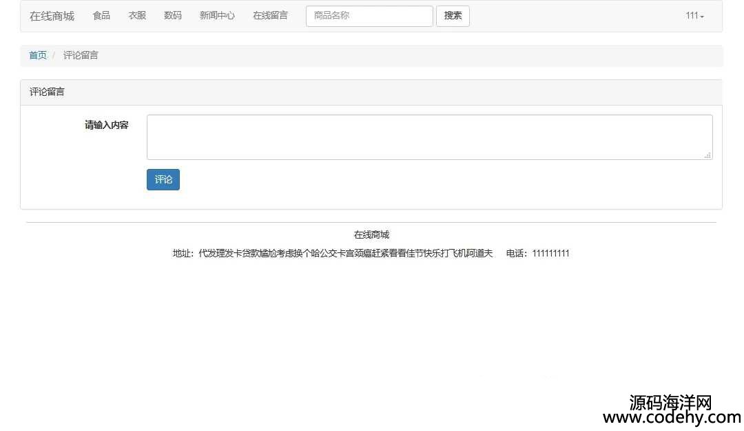Focus the 商品名称 search field

click(x=369, y=16)
